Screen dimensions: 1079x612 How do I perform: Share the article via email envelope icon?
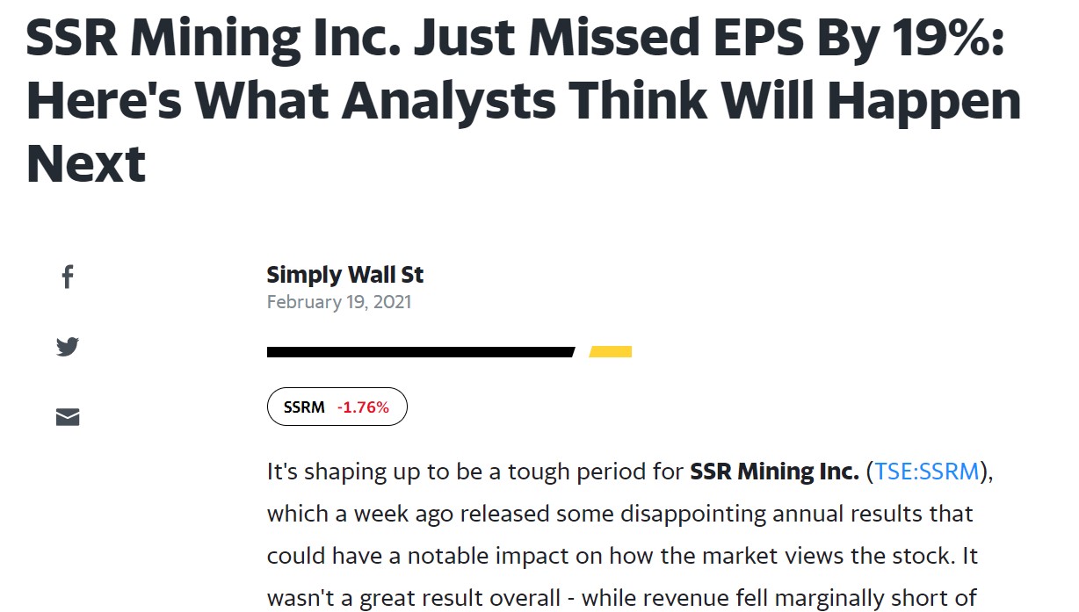tap(68, 416)
